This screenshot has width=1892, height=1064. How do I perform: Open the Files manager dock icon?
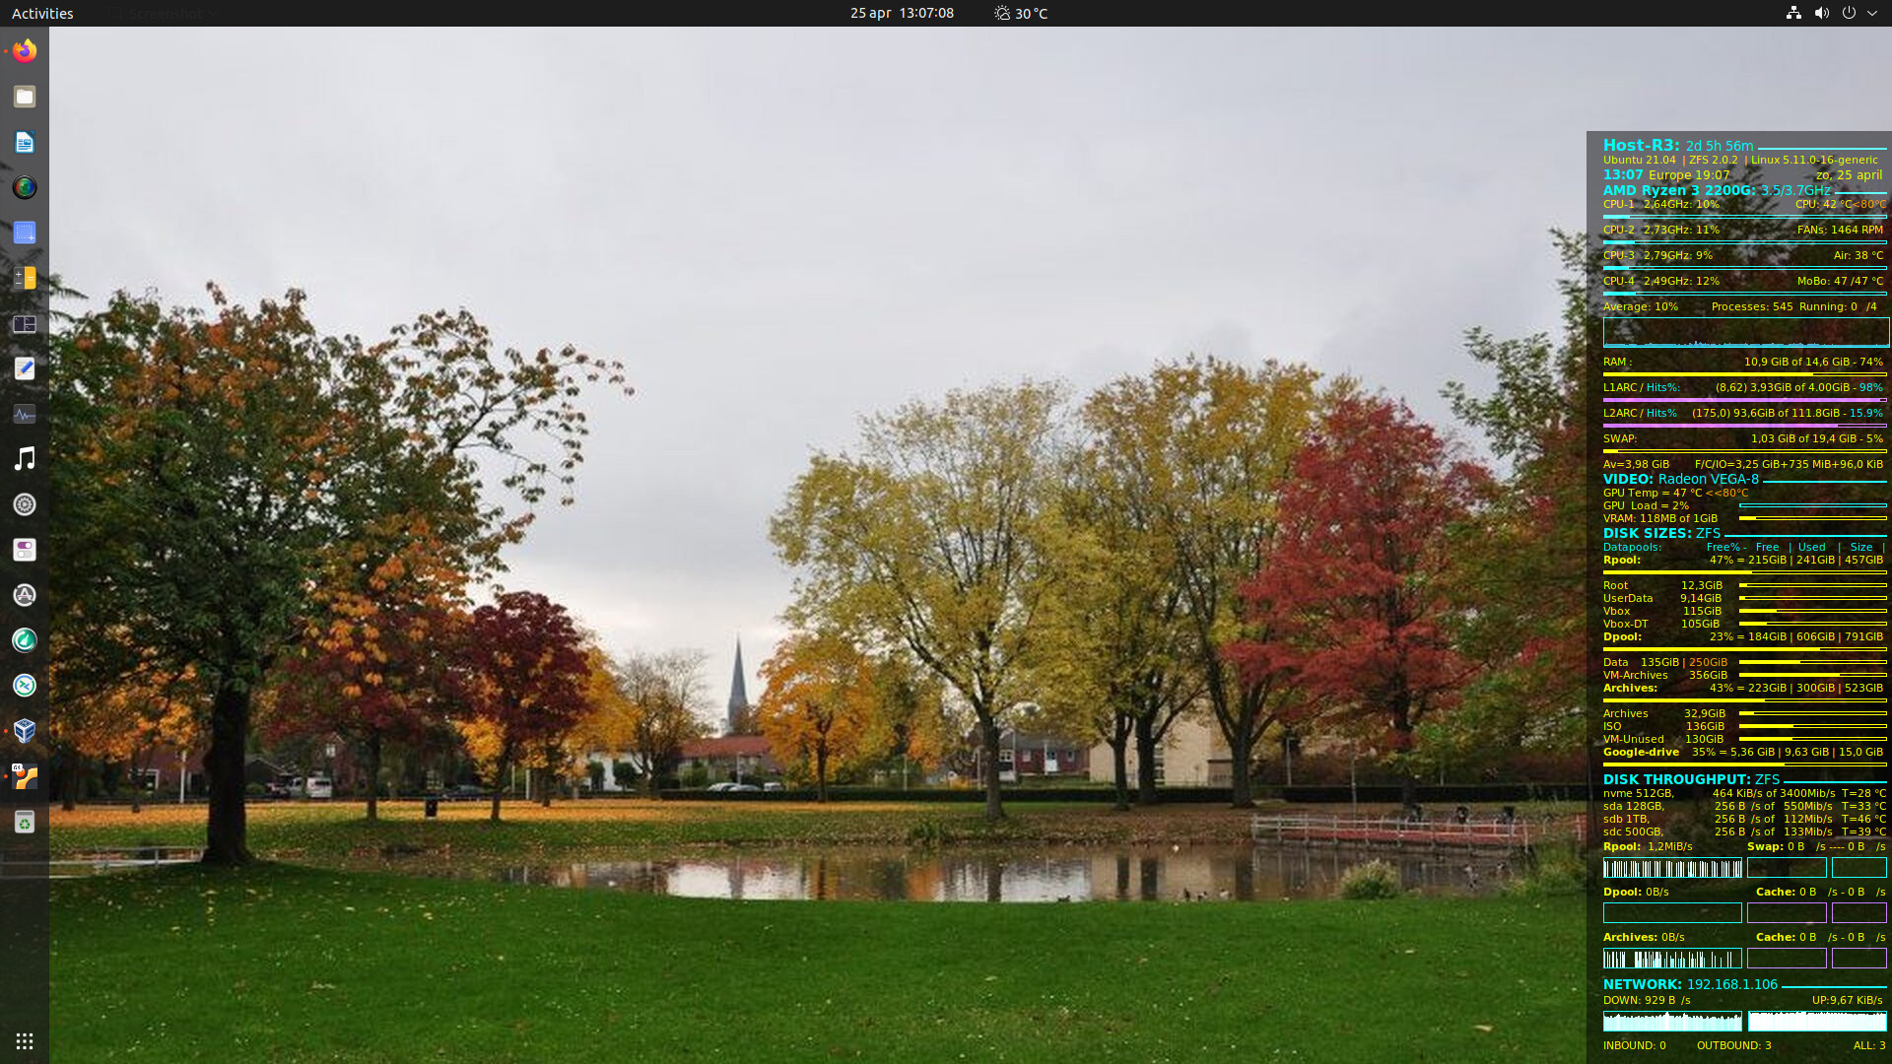[x=25, y=97]
